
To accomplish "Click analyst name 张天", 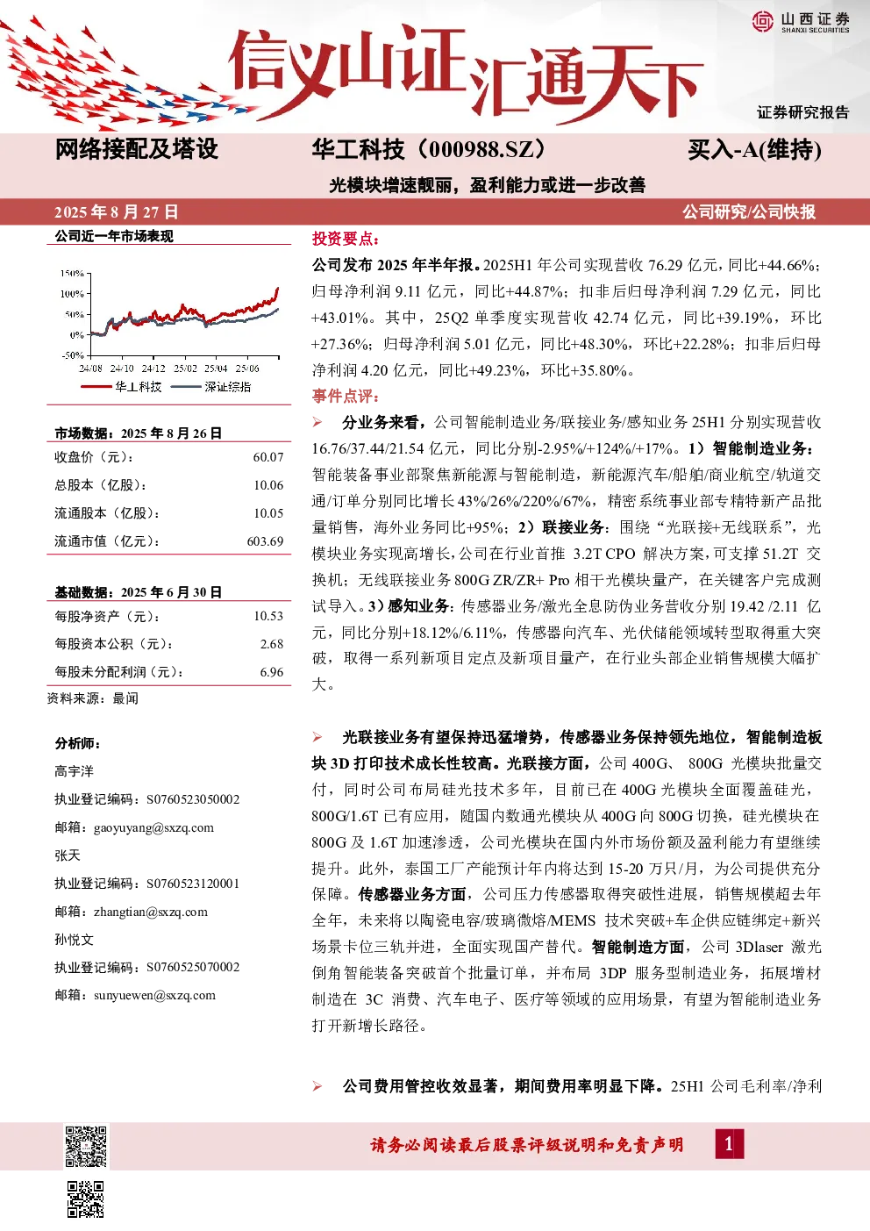I will [68, 855].
